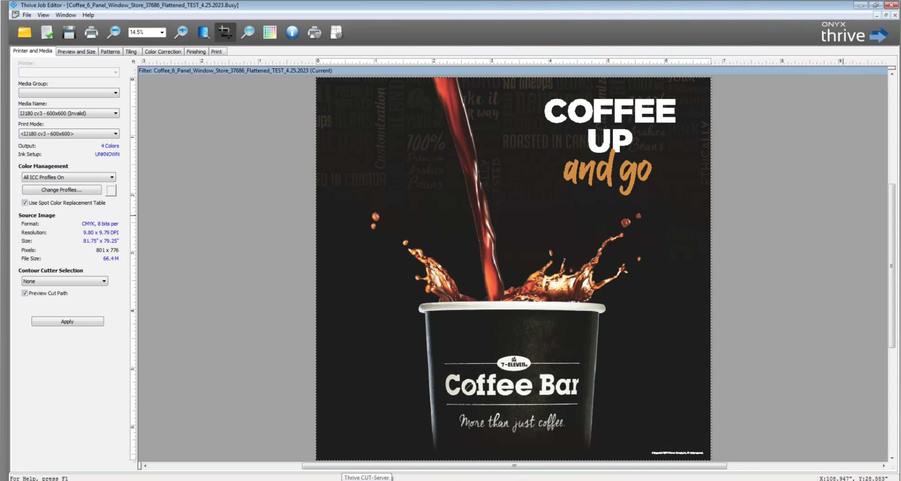Open the Contour Cutter Selection None dropdown
Image resolution: width=901 pixels, height=481 pixels.
click(x=65, y=281)
